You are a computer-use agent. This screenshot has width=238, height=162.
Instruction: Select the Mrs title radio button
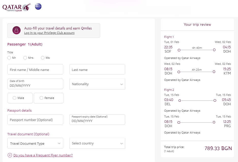point(25,58)
